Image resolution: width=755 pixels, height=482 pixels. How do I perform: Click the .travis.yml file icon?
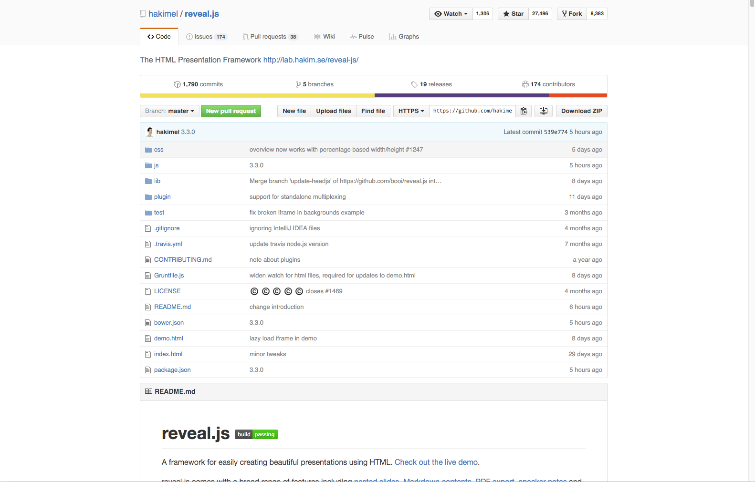148,244
